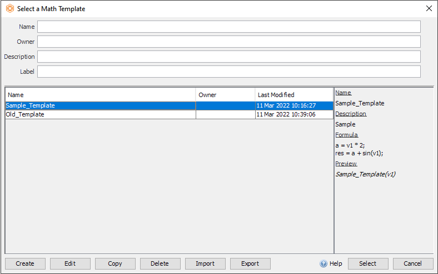Select the Sample_Template row
This screenshot has height=274, width=438.
pos(169,105)
